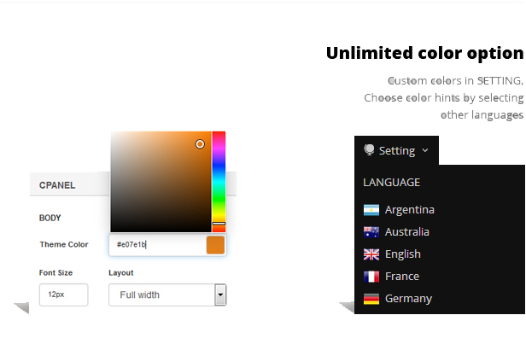Click the English UK flag icon
Viewport: 526px width, 356px height.
371,254
